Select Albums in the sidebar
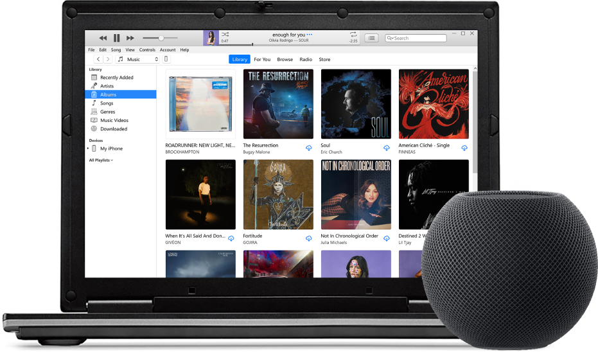Viewport: 598px width, 352px height. point(121,94)
